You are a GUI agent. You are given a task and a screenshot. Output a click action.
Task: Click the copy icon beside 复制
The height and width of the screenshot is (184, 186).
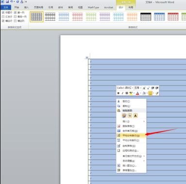tap(118, 106)
